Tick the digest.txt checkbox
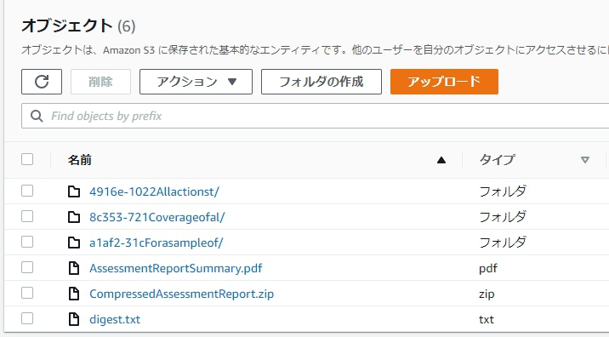Image resolution: width=609 pixels, height=337 pixels. pyautogui.click(x=27, y=318)
